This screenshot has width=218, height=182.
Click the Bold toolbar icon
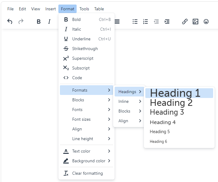[39, 22]
